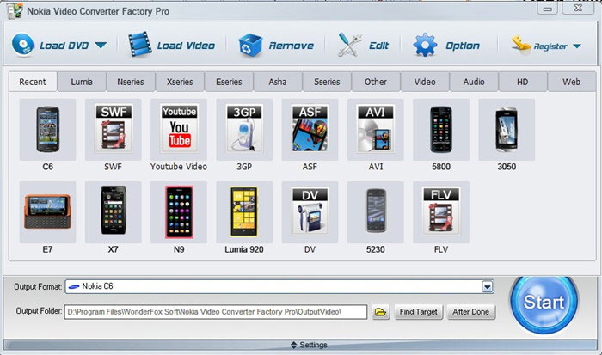Open the Other tab
Image resolution: width=602 pixels, height=355 pixels.
[x=376, y=82]
